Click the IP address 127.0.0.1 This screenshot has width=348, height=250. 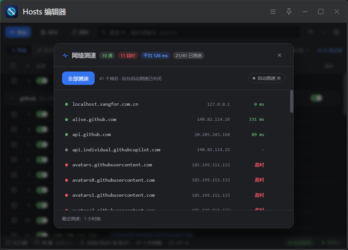(x=218, y=104)
